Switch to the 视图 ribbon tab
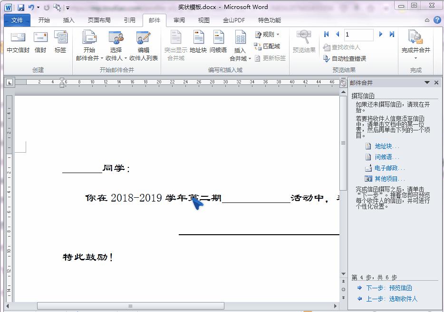This screenshot has height=312, width=444. tap(203, 20)
